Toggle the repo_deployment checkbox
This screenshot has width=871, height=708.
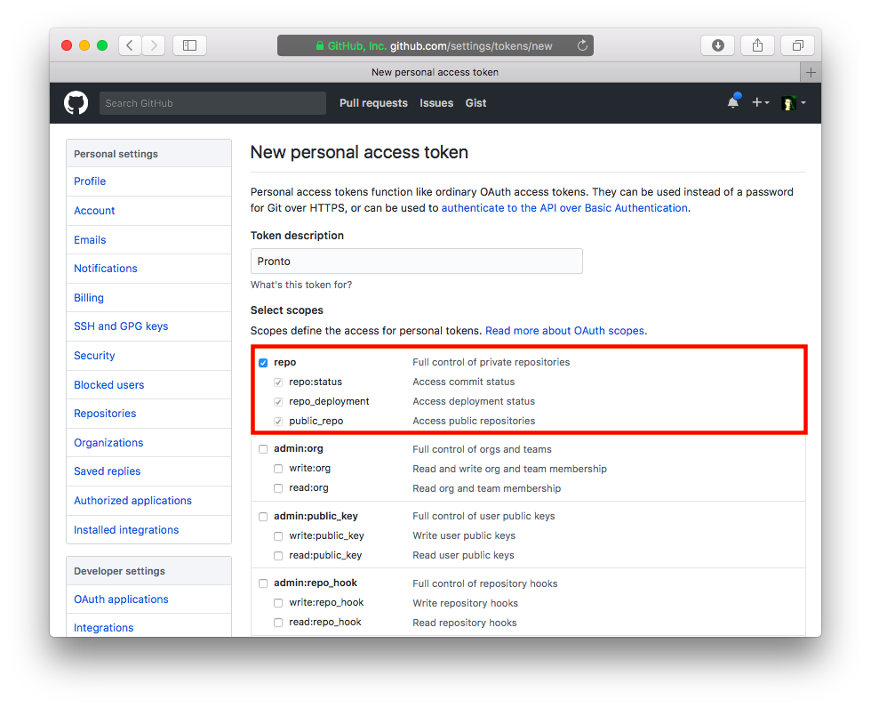click(x=278, y=402)
